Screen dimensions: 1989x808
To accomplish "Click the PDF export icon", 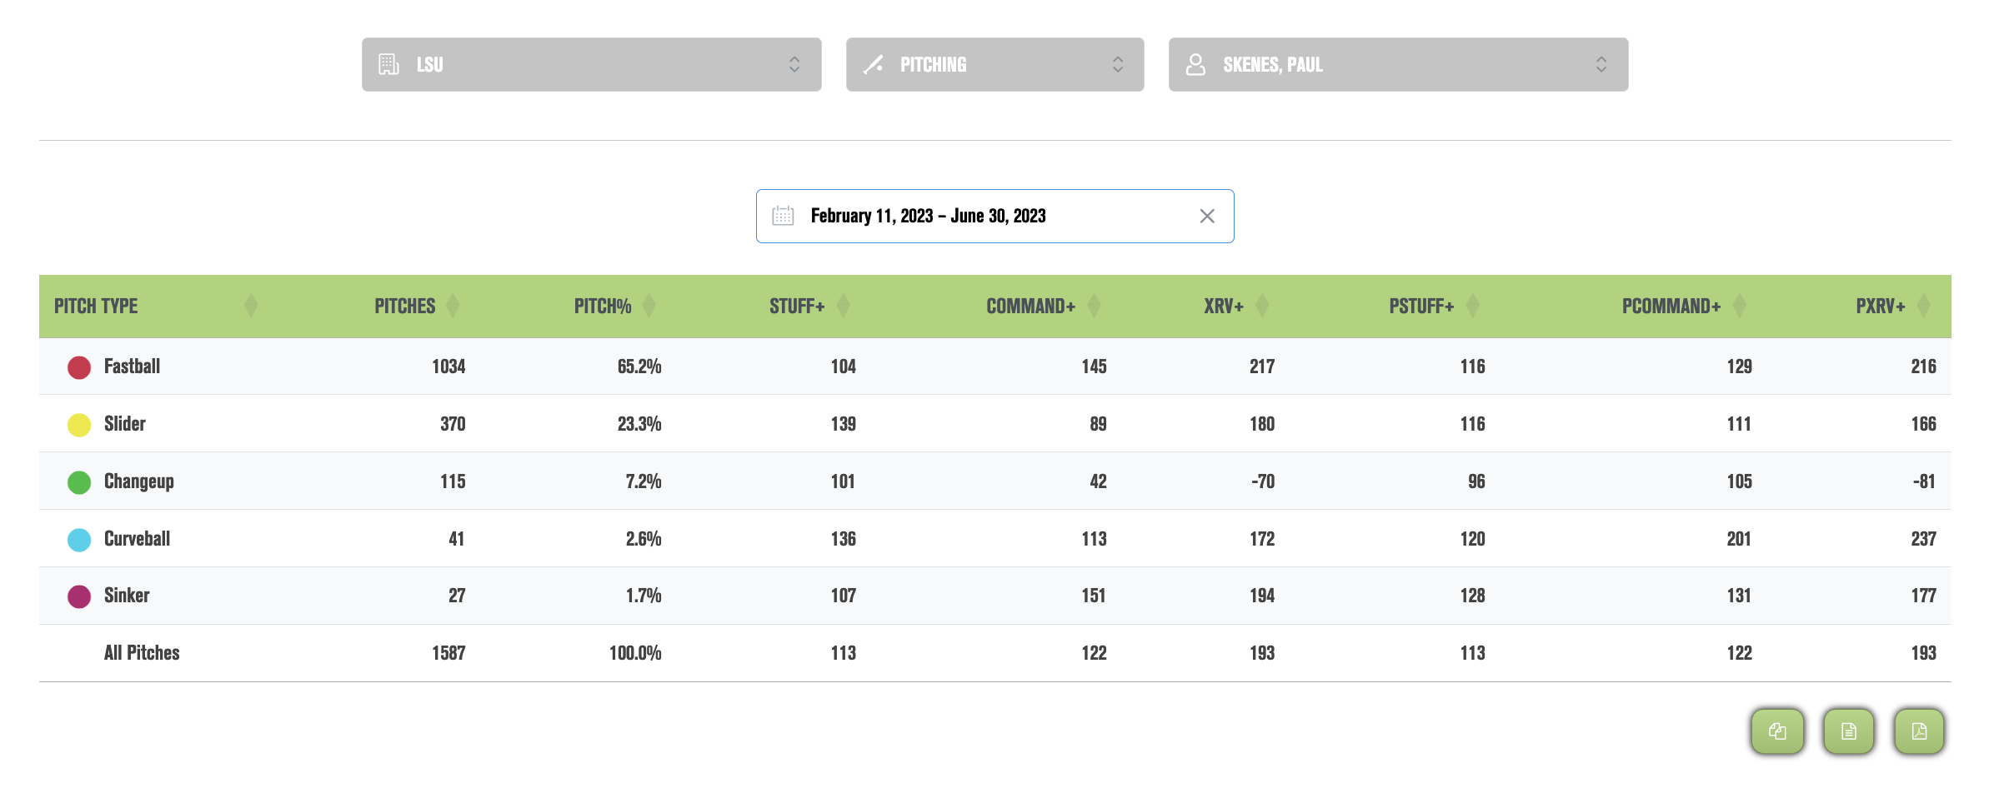I will [x=1919, y=731].
